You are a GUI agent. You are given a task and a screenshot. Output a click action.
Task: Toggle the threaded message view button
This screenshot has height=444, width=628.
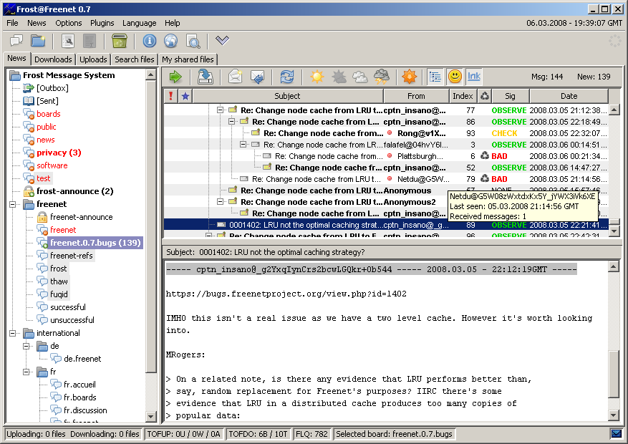coord(435,77)
